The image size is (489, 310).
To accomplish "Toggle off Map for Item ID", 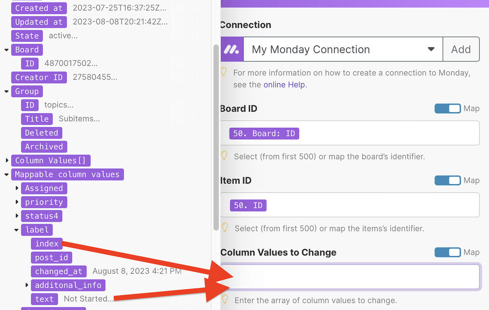I will click(448, 180).
